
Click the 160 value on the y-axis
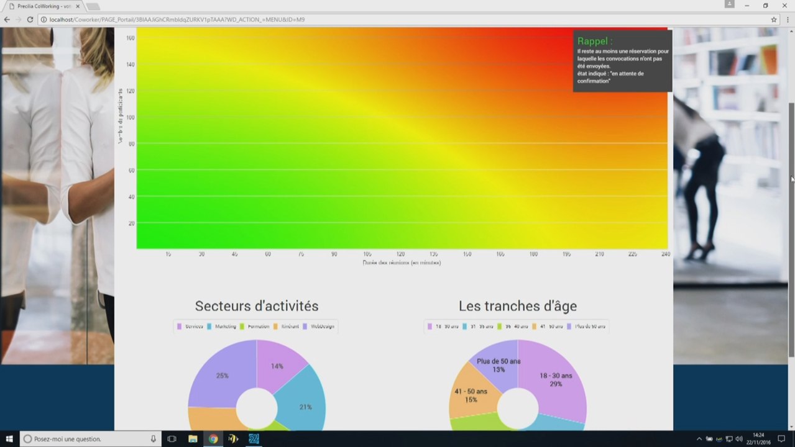tap(130, 38)
